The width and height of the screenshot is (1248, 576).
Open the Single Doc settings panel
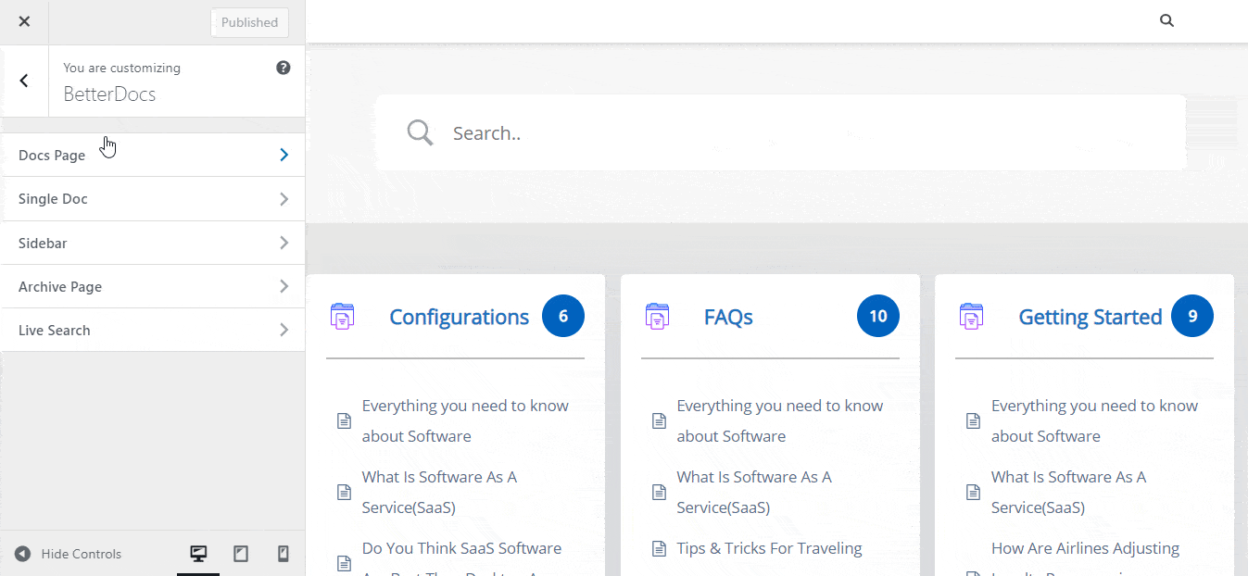153,198
